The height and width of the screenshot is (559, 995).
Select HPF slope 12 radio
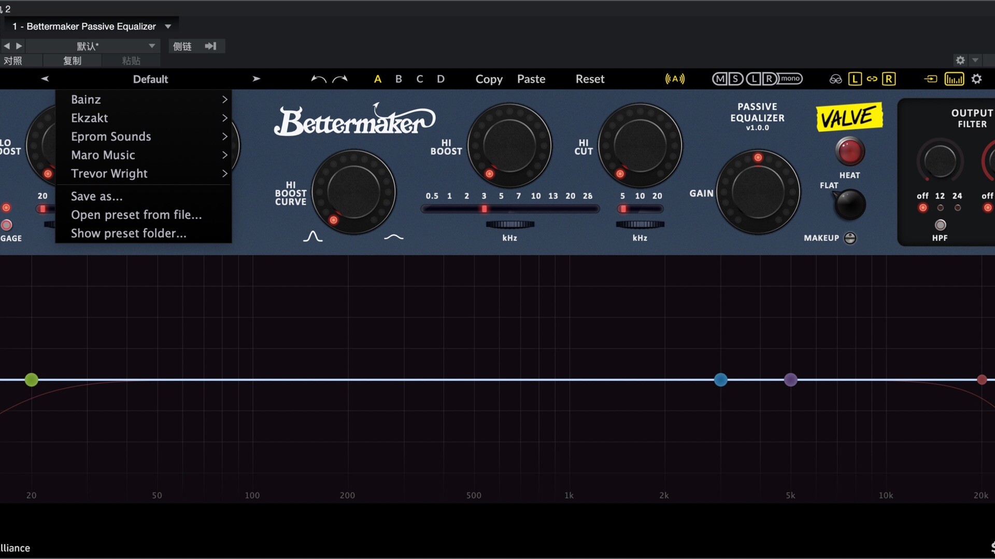click(x=940, y=208)
